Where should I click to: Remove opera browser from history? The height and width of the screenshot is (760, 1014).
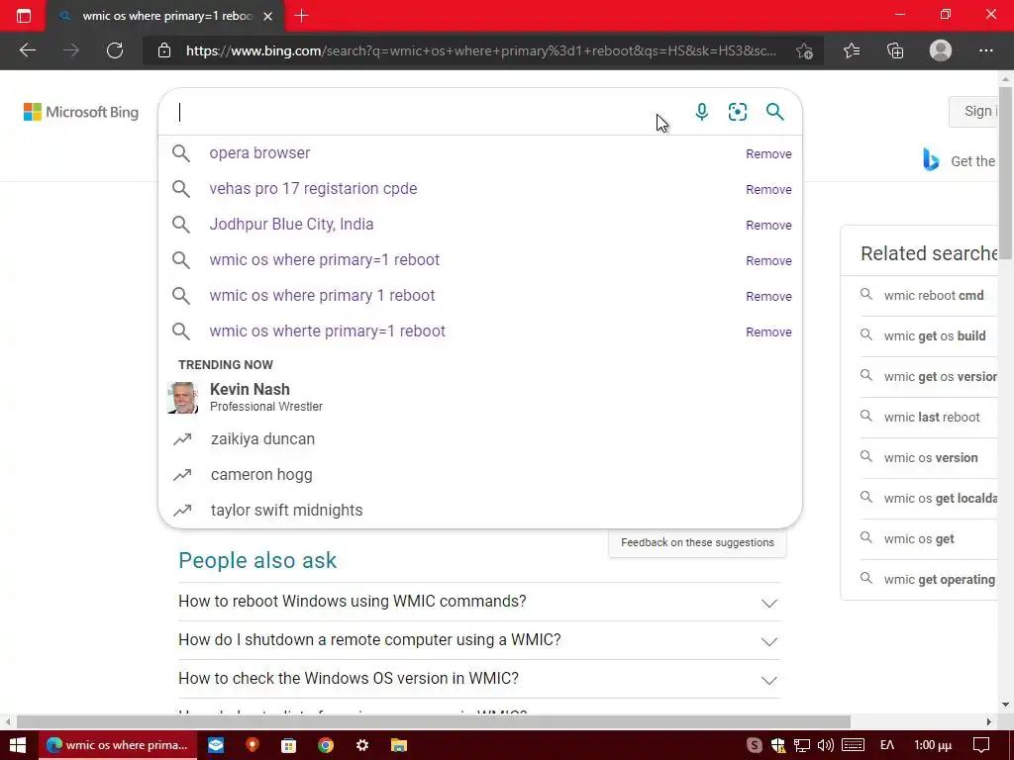pyautogui.click(x=768, y=153)
